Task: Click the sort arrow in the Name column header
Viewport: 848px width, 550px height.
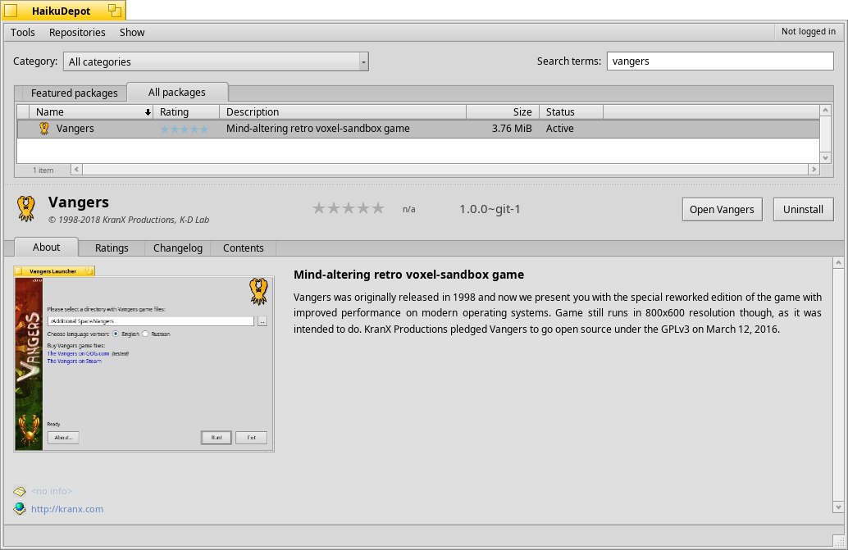Action: click(x=148, y=112)
